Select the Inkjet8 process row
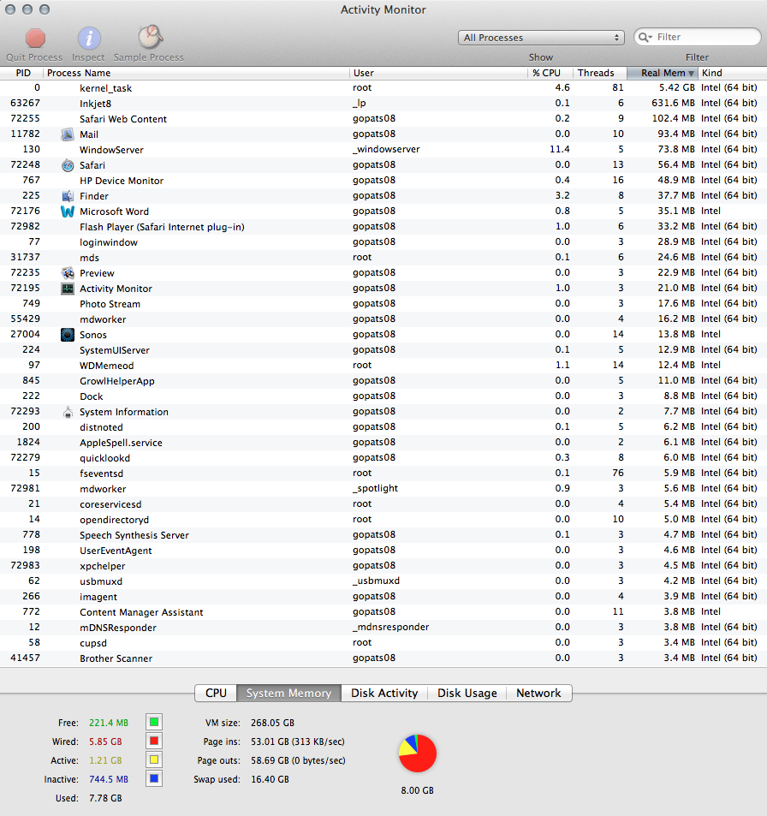This screenshot has height=816, width=767. (x=383, y=104)
